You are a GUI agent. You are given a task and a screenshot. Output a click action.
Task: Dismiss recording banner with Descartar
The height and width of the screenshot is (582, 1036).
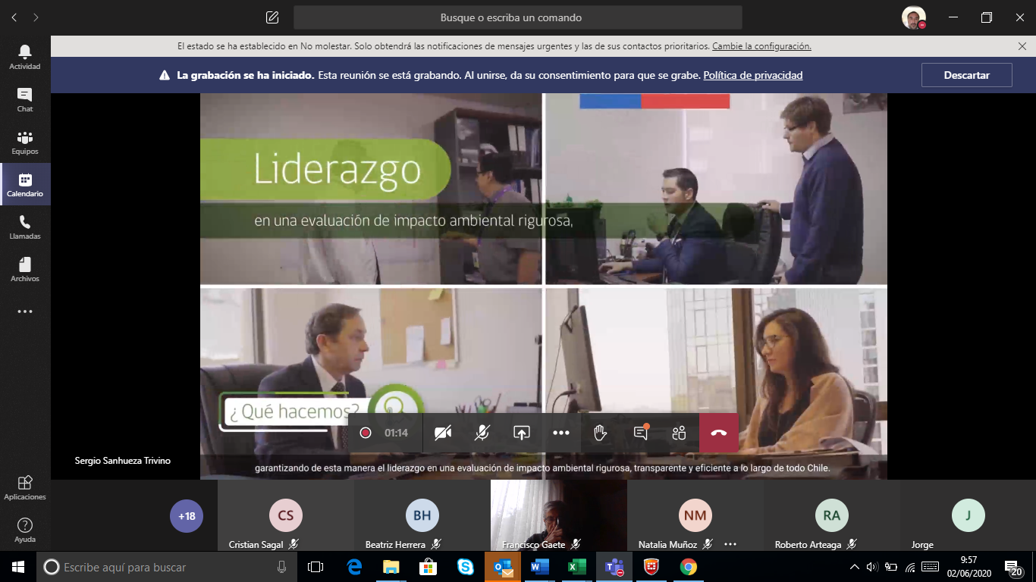(966, 75)
